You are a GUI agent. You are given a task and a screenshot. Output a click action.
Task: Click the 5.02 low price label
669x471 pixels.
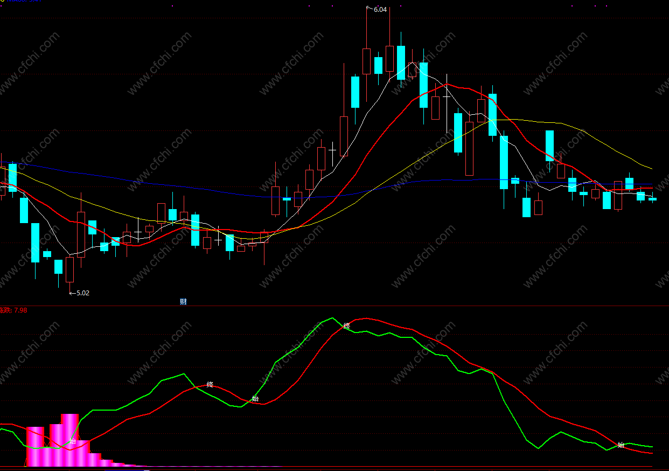[83, 293]
